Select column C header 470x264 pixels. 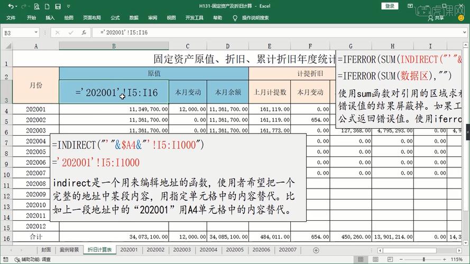point(188,46)
